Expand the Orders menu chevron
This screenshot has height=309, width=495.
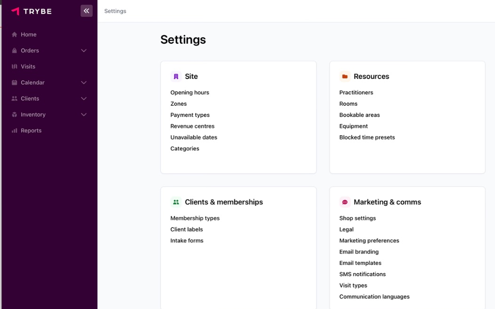coord(84,51)
